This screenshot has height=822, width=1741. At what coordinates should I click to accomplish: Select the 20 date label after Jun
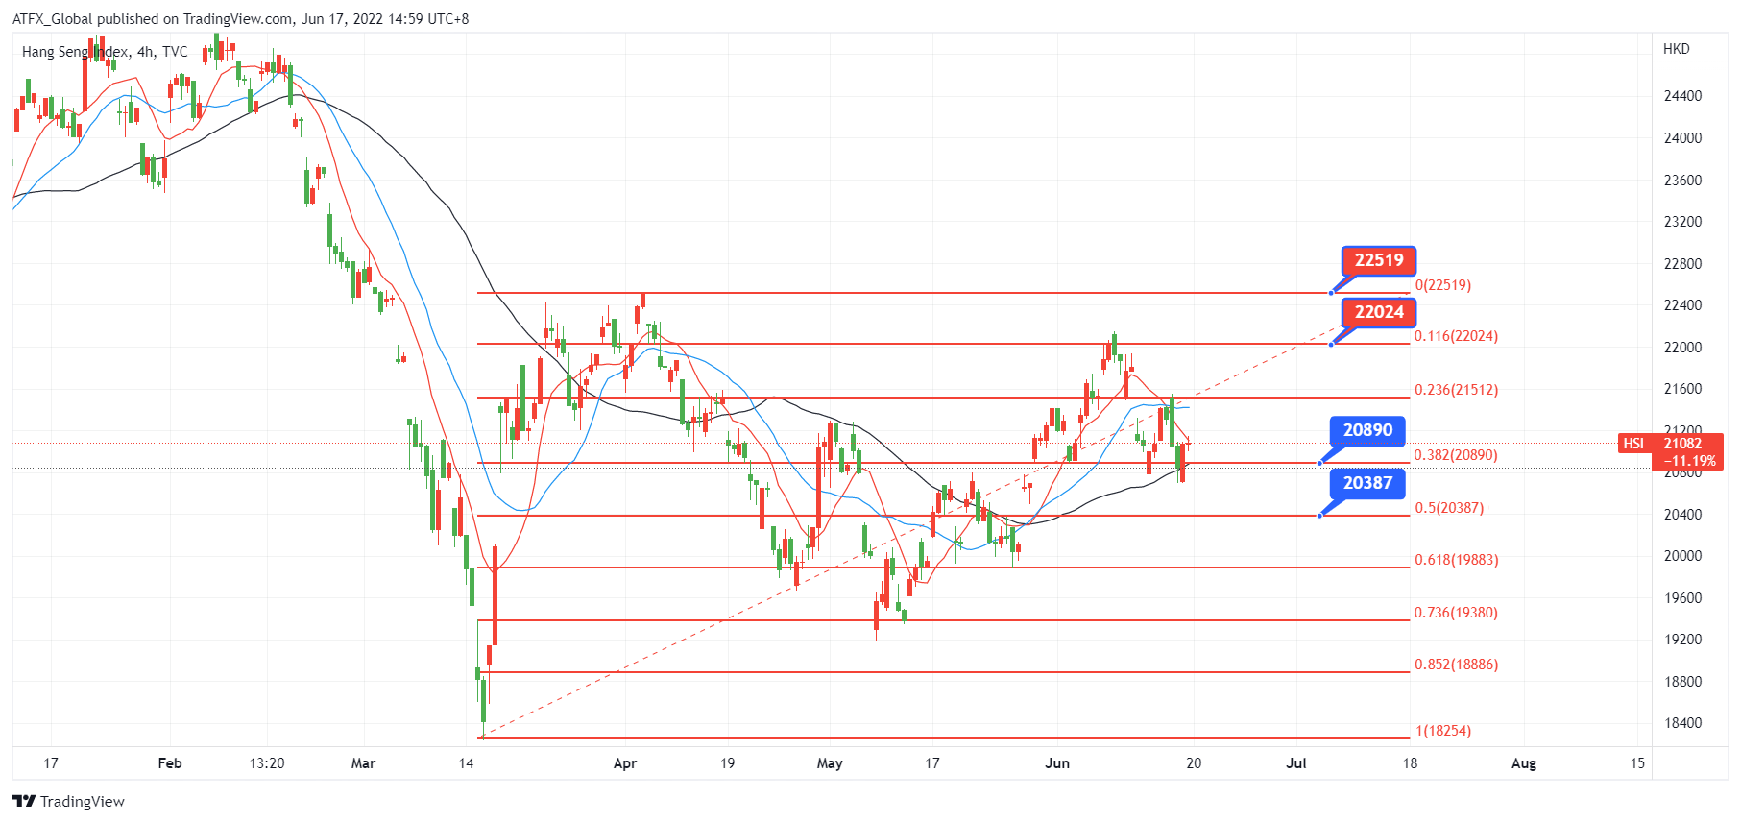point(1194,763)
